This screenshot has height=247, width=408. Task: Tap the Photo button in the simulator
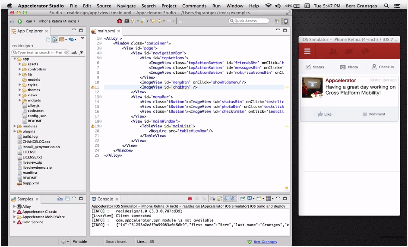pos(349,67)
